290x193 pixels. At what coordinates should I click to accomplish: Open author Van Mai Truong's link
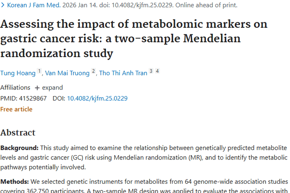click(x=67, y=73)
